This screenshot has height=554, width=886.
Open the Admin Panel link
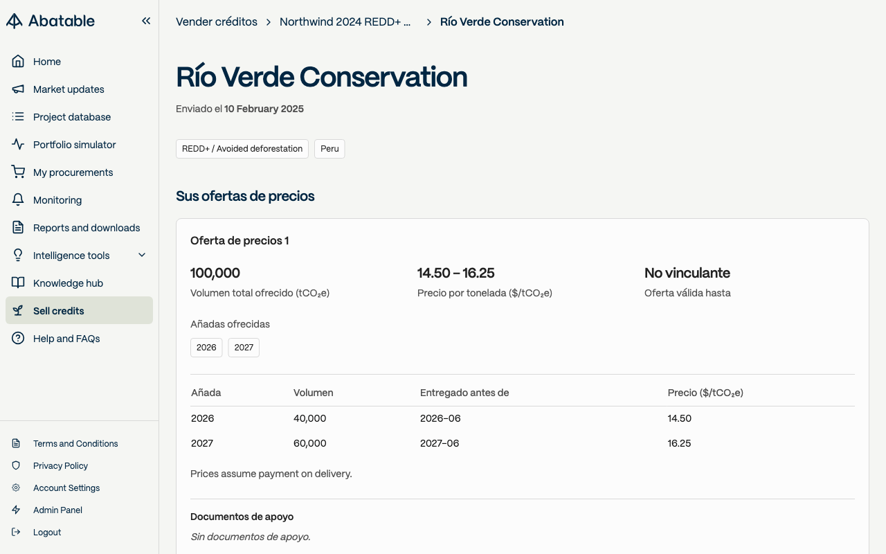click(57, 510)
